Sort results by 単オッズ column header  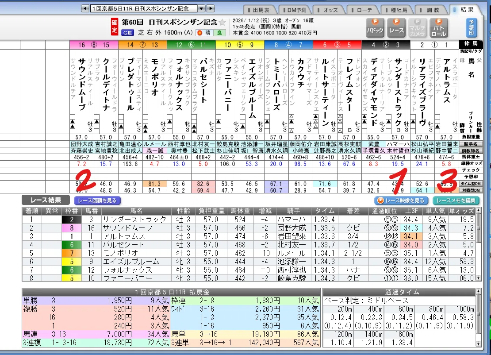[462, 211]
